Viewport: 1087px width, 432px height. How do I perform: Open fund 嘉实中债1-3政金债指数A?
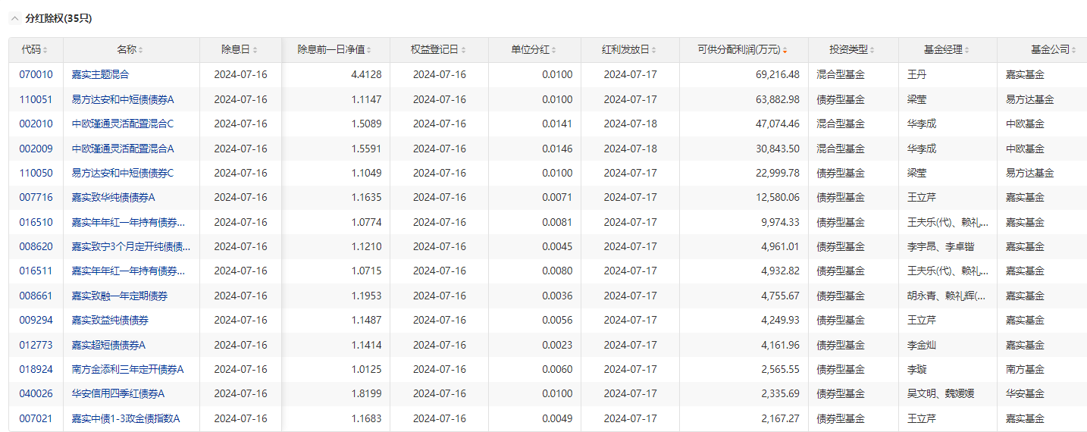126,418
